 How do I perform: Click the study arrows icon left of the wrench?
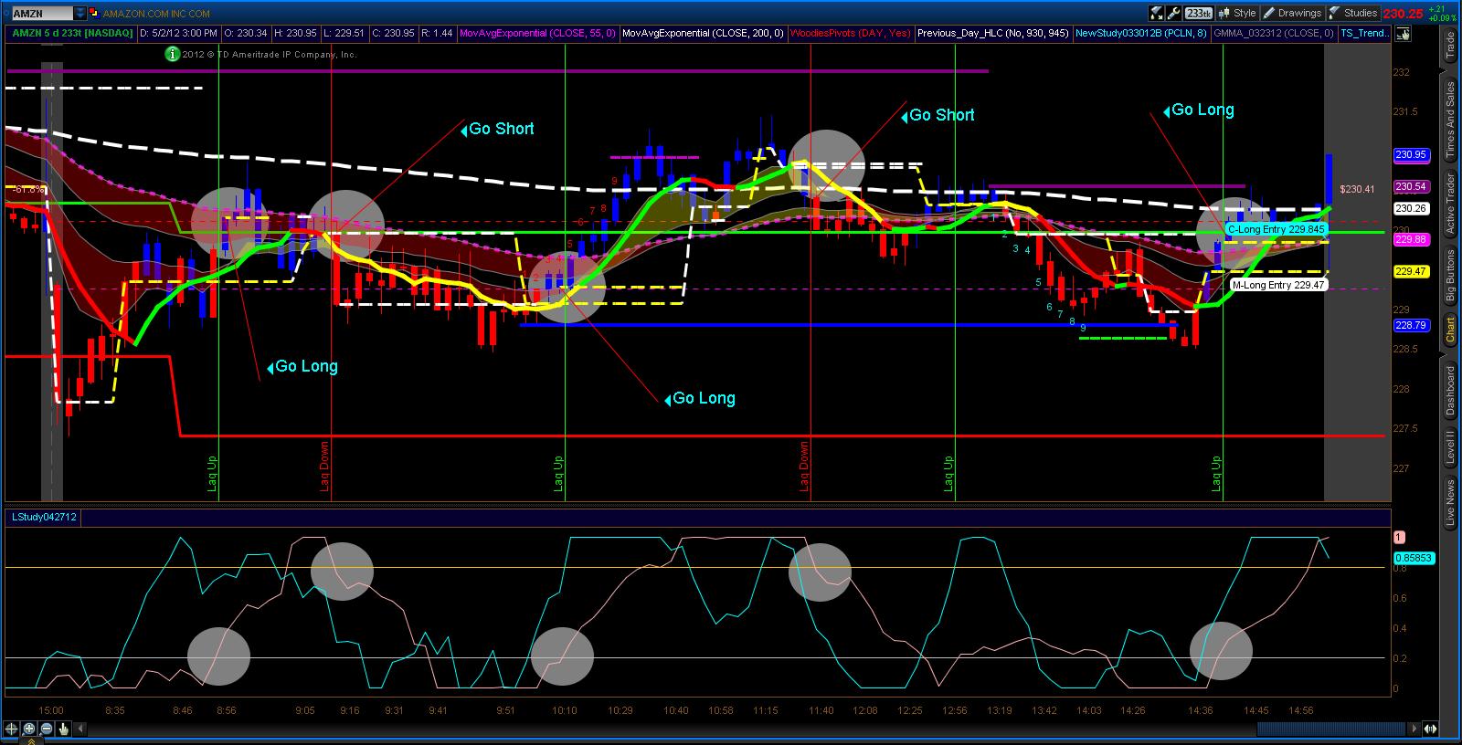pos(1157,13)
